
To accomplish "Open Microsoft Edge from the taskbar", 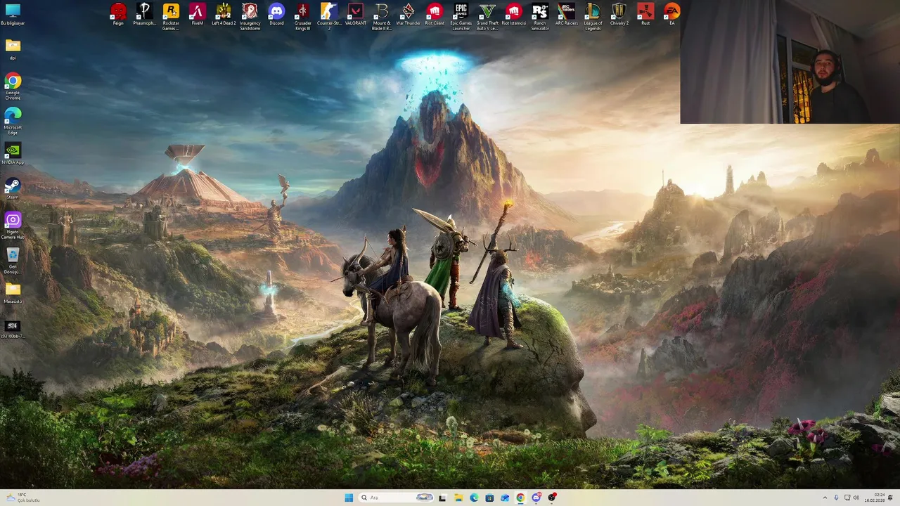I will pyautogui.click(x=474, y=498).
